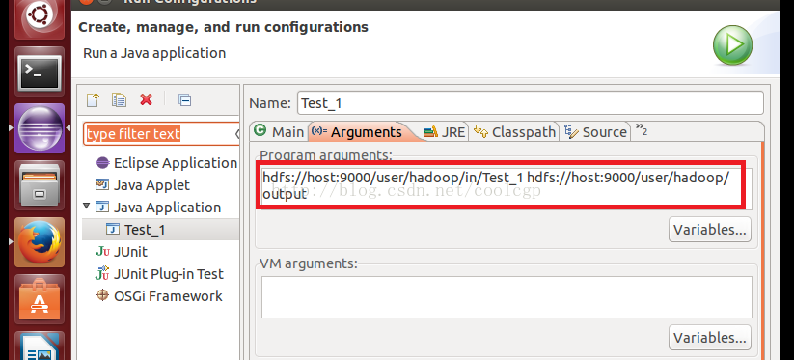Switch to the Classpath tab

[x=514, y=132]
